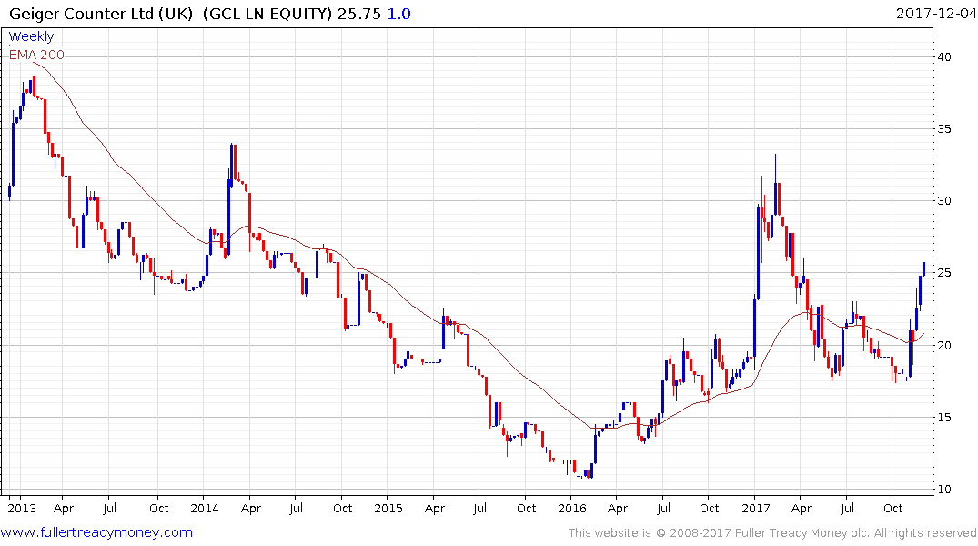The height and width of the screenshot is (546, 978).
Task: Click the early 2013 high candle near 38
Action: click(34, 85)
